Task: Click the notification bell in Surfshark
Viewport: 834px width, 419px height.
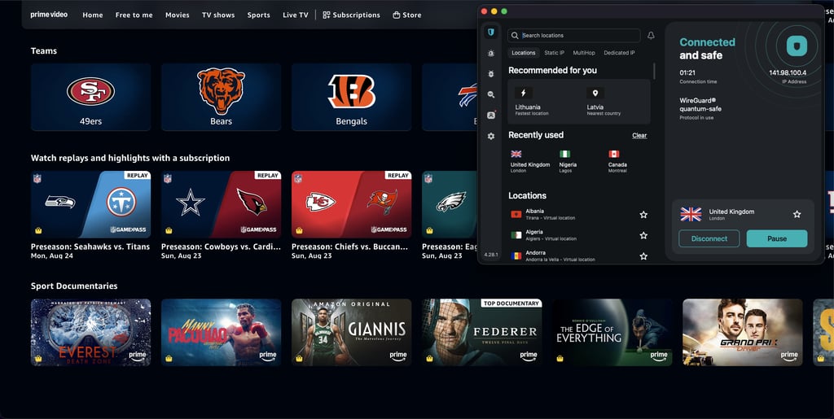Action: tap(651, 36)
